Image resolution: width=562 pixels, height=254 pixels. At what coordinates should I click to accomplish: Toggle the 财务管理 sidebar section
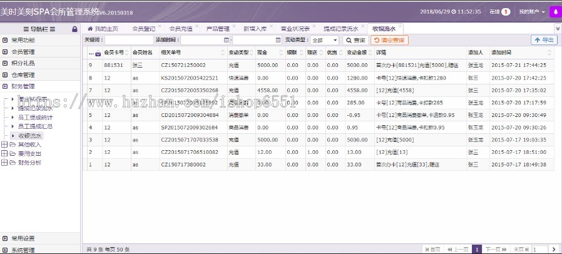[40, 86]
